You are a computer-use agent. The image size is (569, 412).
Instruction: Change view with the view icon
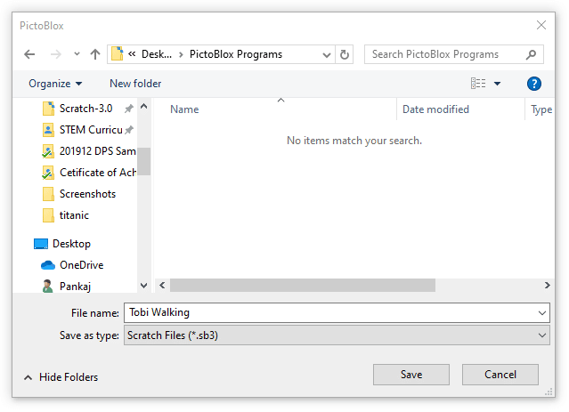[x=478, y=84]
